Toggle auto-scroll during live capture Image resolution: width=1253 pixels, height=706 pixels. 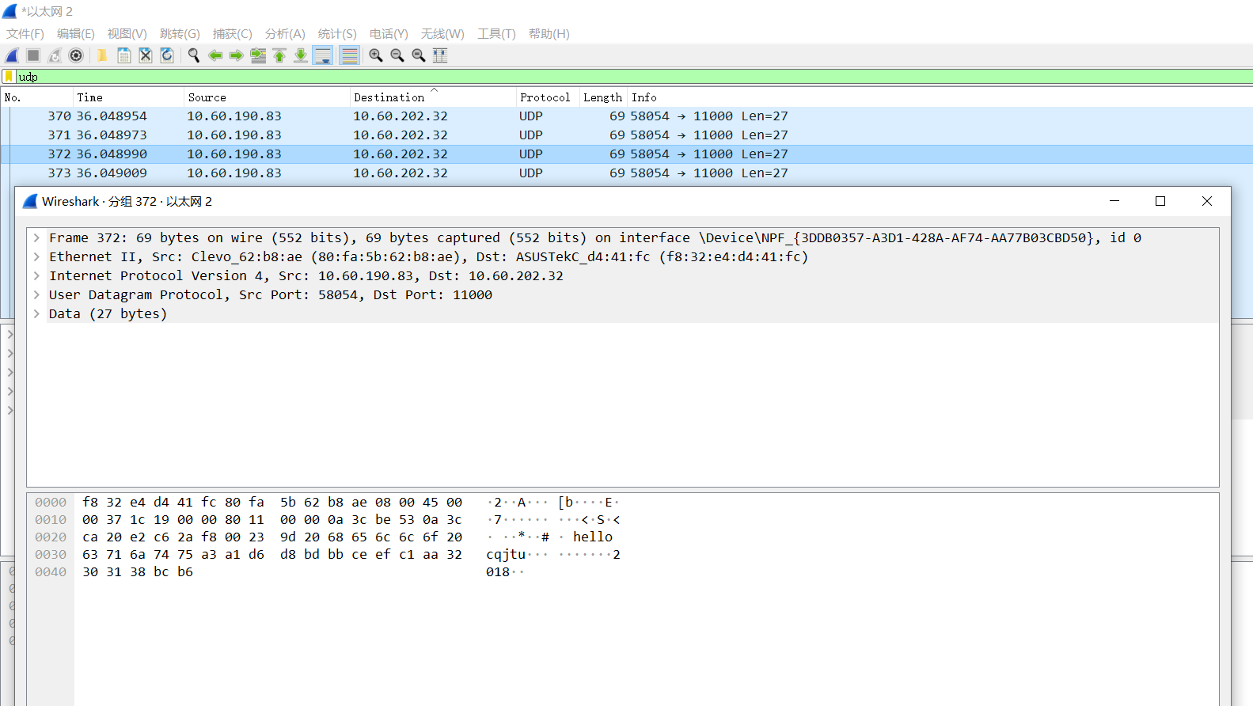[323, 55]
